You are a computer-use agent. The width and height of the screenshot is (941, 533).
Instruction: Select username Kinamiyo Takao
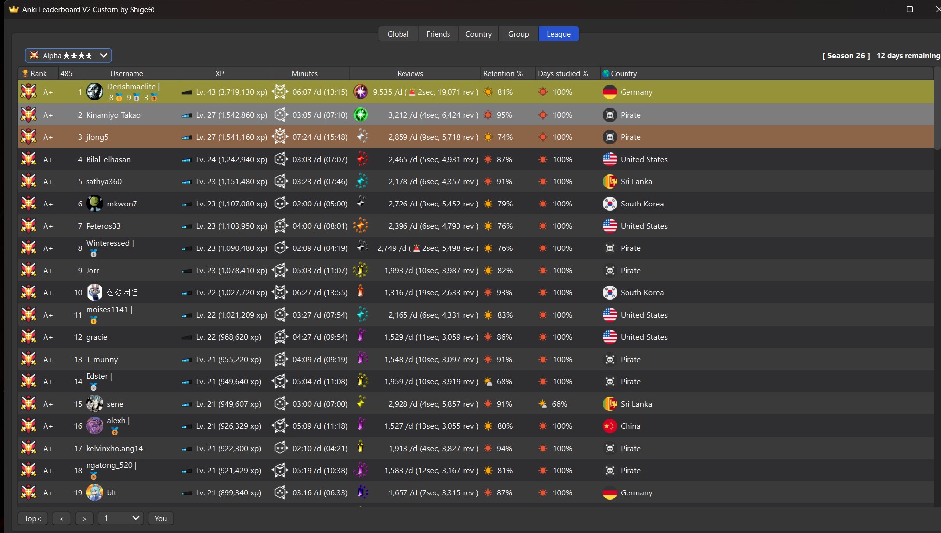113,115
